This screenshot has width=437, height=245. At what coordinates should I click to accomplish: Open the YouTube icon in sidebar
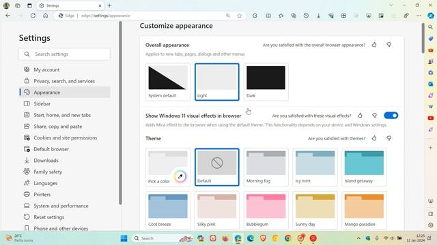(x=431, y=118)
